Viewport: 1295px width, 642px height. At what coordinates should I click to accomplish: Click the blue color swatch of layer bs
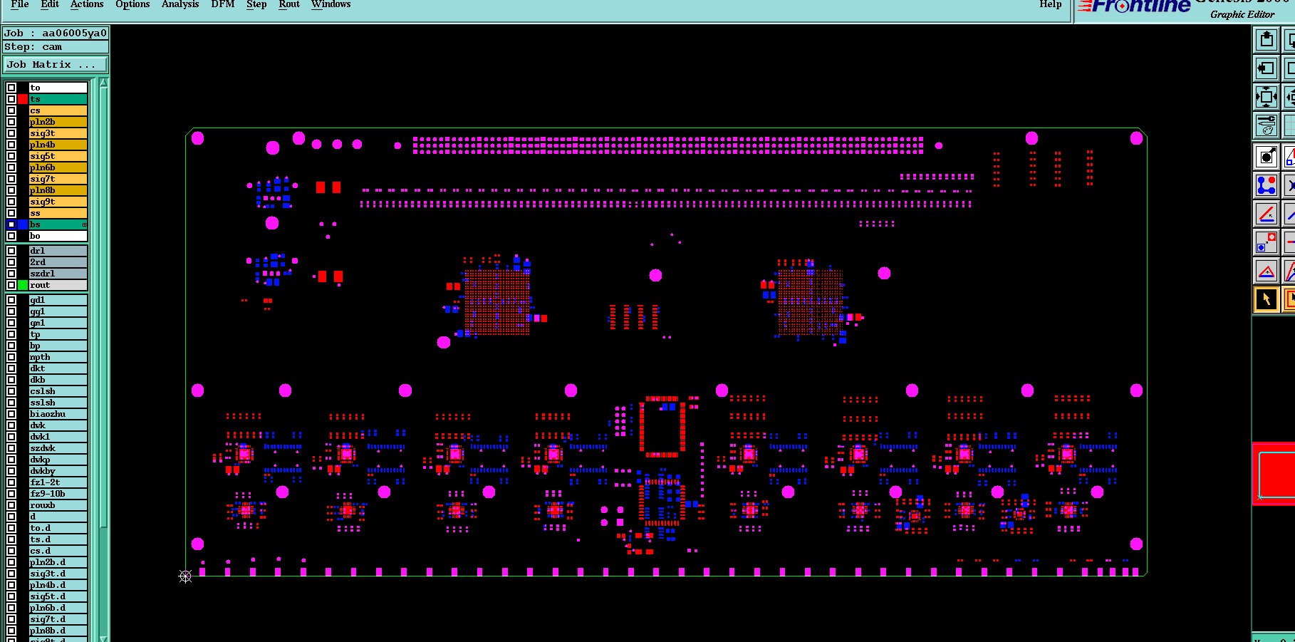(23, 224)
